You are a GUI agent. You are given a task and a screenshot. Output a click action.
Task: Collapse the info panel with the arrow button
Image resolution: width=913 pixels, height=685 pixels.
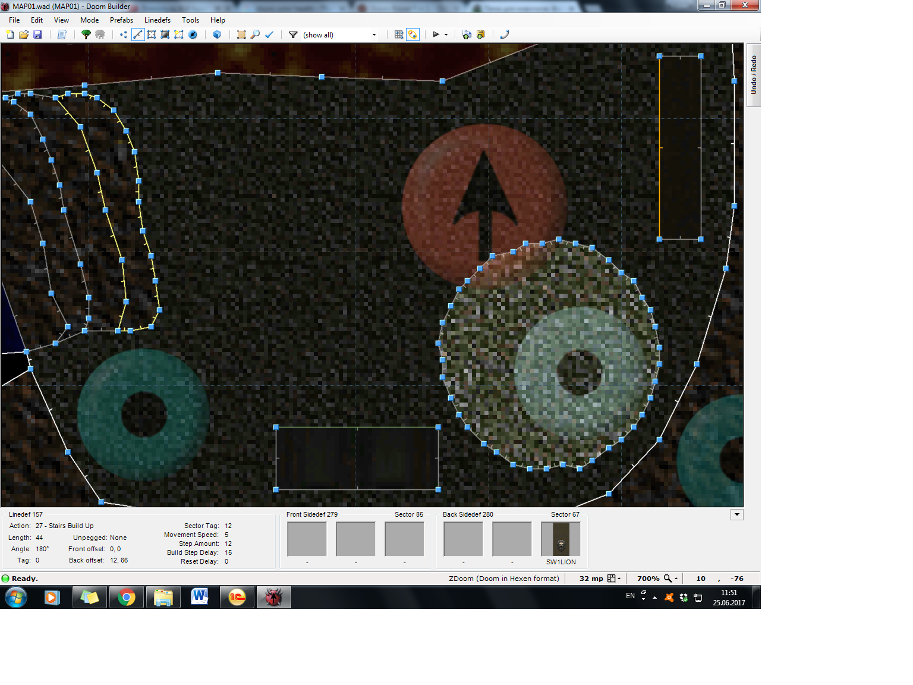(737, 515)
